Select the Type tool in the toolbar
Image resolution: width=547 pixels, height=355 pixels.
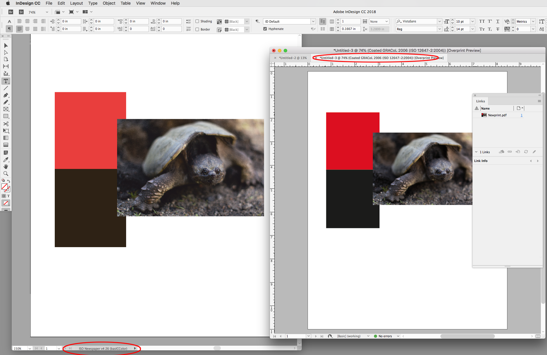click(x=6, y=81)
